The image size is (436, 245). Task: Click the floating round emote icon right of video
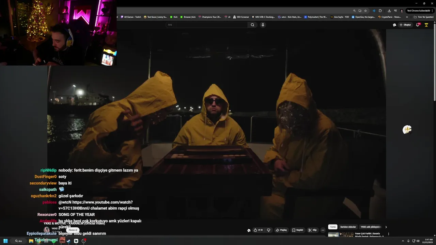click(x=407, y=129)
